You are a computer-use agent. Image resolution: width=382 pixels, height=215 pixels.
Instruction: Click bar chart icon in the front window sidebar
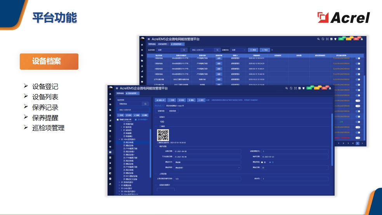point(110,120)
